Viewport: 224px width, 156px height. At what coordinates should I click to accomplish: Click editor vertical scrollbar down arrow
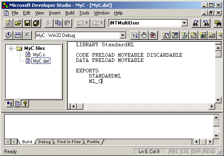point(218,100)
